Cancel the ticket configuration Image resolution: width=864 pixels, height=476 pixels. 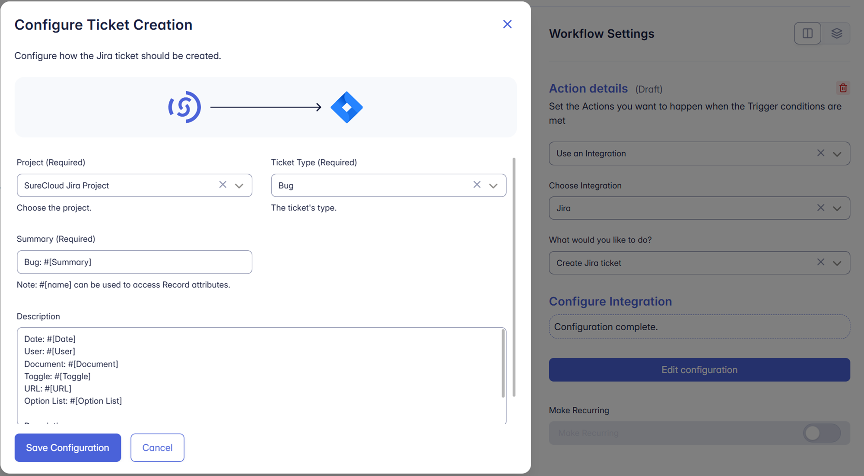click(x=157, y=447)
